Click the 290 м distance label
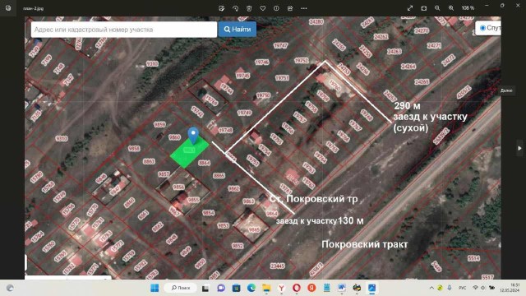The image size is (526, 296). [x=407, y=106]
